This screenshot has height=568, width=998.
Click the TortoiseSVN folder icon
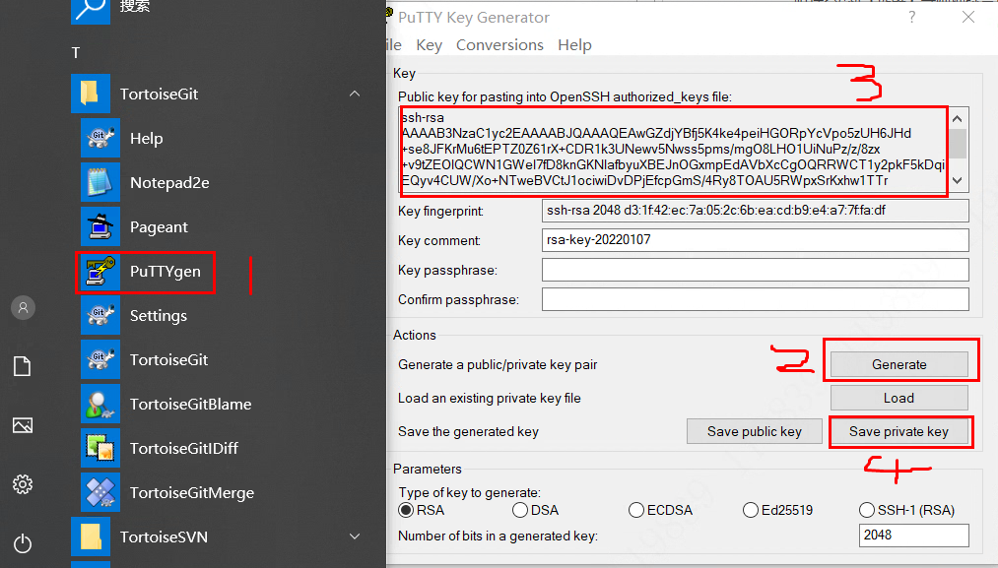[91, 536]
